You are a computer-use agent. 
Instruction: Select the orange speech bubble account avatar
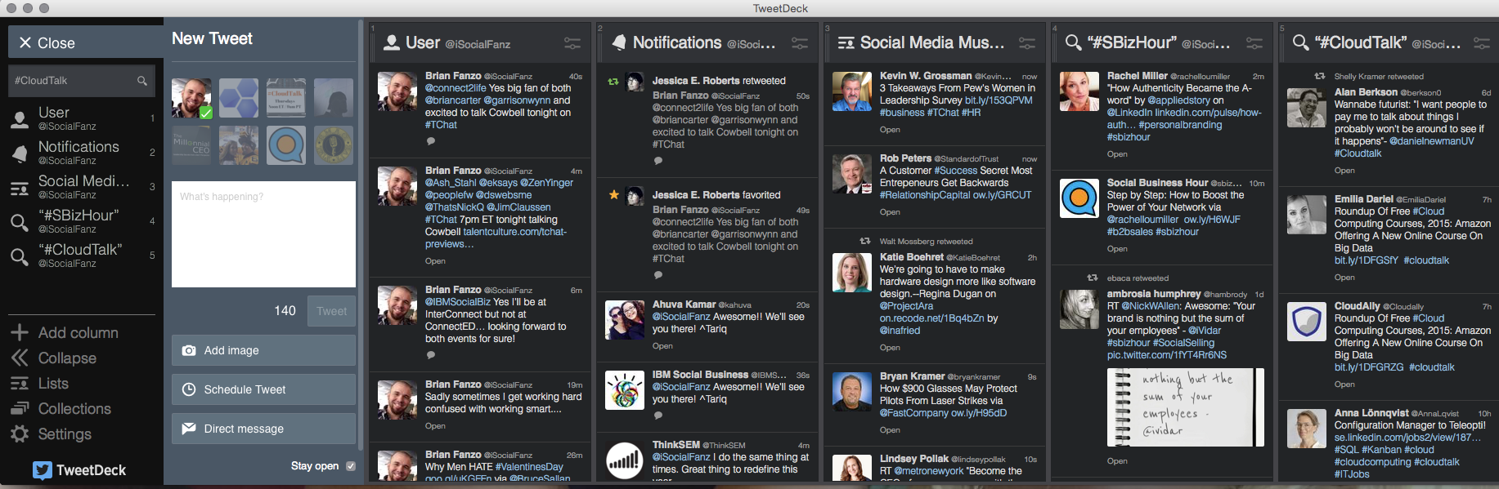pyautogui.click(x=286, y=145)
